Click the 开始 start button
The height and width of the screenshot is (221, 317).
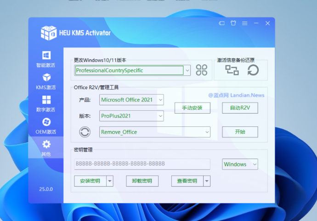(240, 132)
